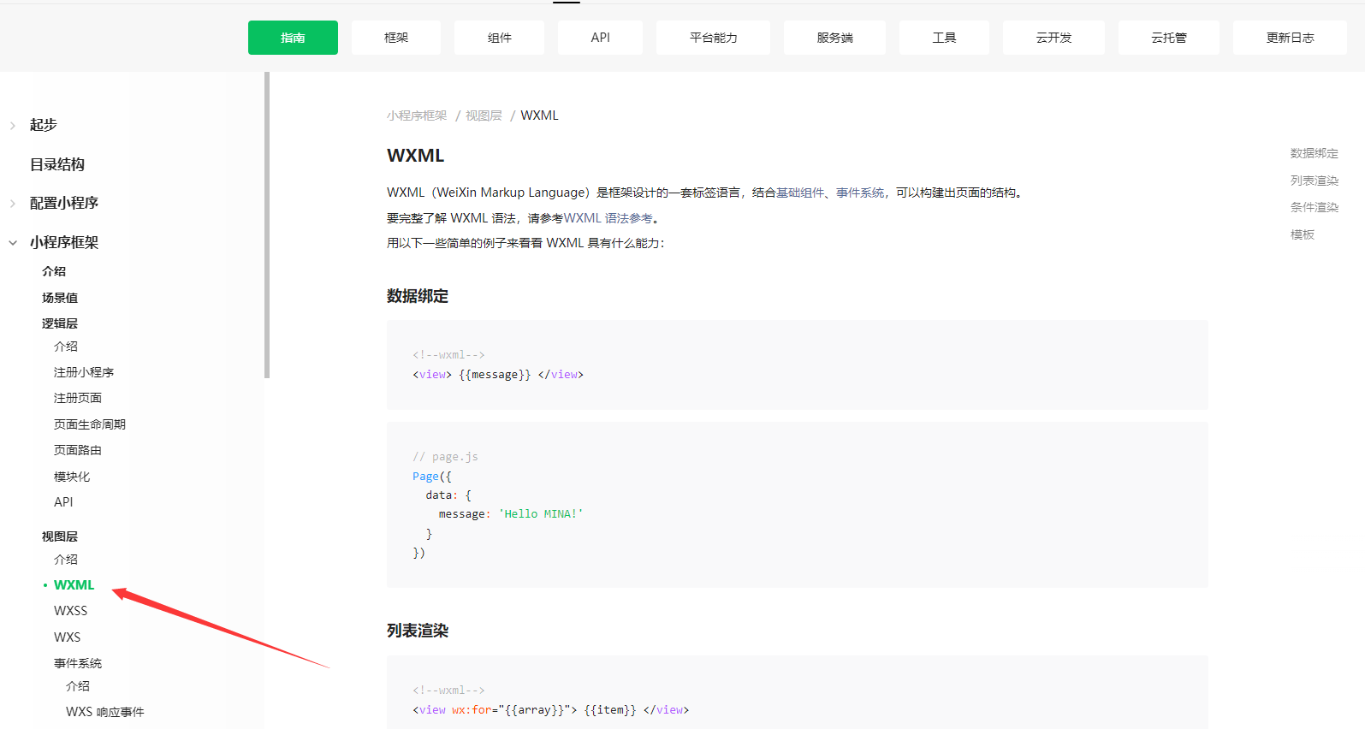
Task: Switch to the 组件 tab
Action: pos(499,38)
